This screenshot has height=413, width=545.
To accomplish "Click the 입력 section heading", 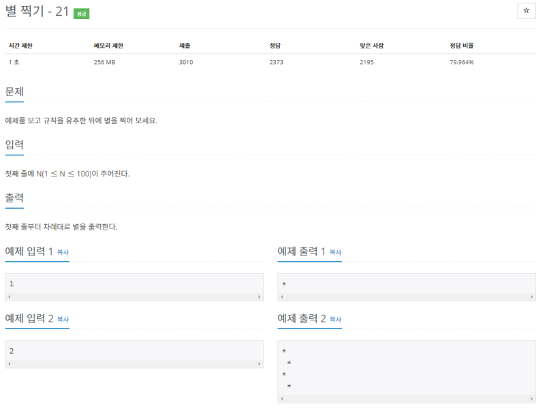I will point(14,144).
